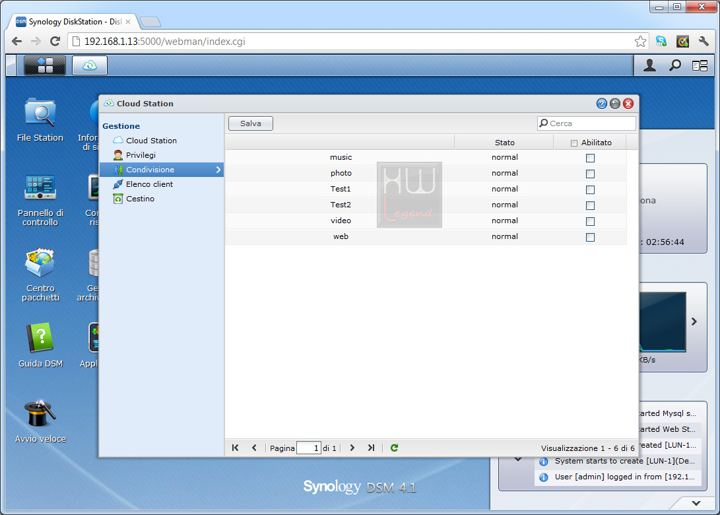Go to first page of list
Screen dimensions: 720x515
pyautogui.click(x=235, y=448)
